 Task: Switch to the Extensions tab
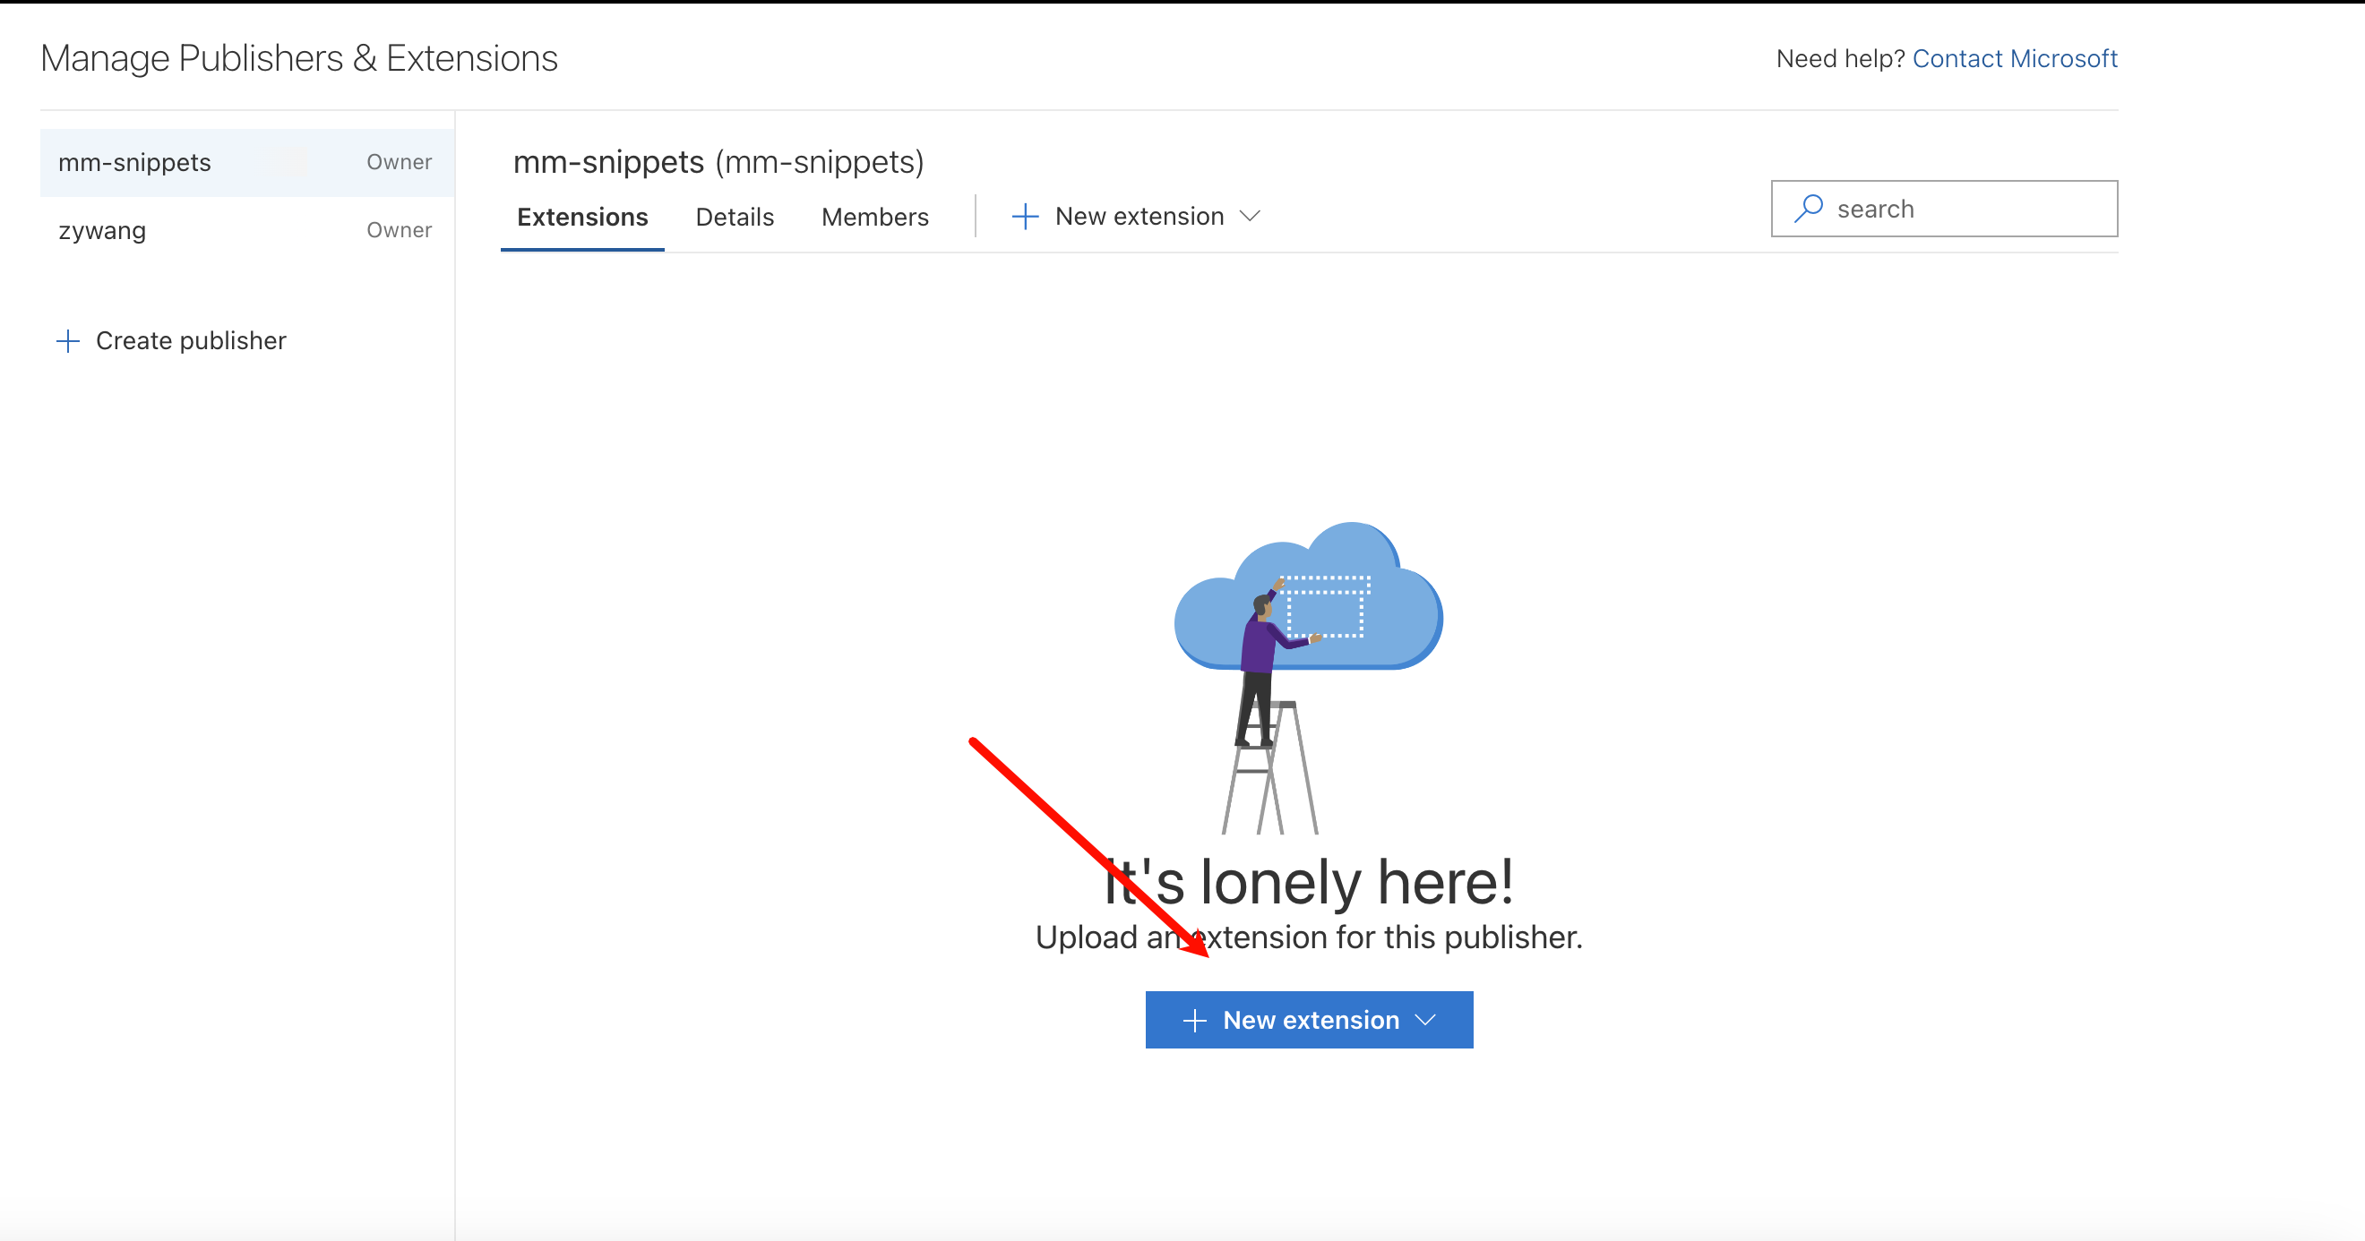(582, 217)
